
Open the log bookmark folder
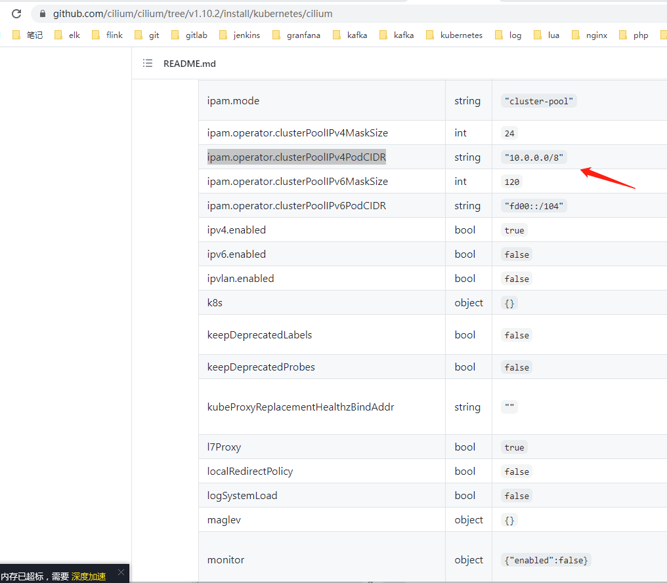[x=508, y=35]
